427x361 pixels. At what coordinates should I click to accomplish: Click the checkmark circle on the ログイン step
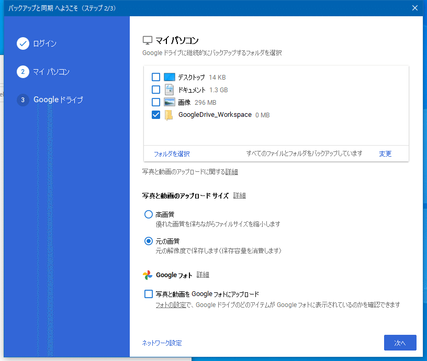23,43
